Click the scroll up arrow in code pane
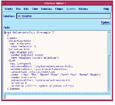The image size is (115, 105). pyautogui.click(x=109, y=32)
